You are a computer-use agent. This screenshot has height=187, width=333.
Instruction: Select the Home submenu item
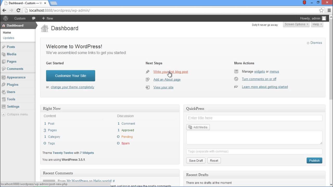(x=7, y=33)
